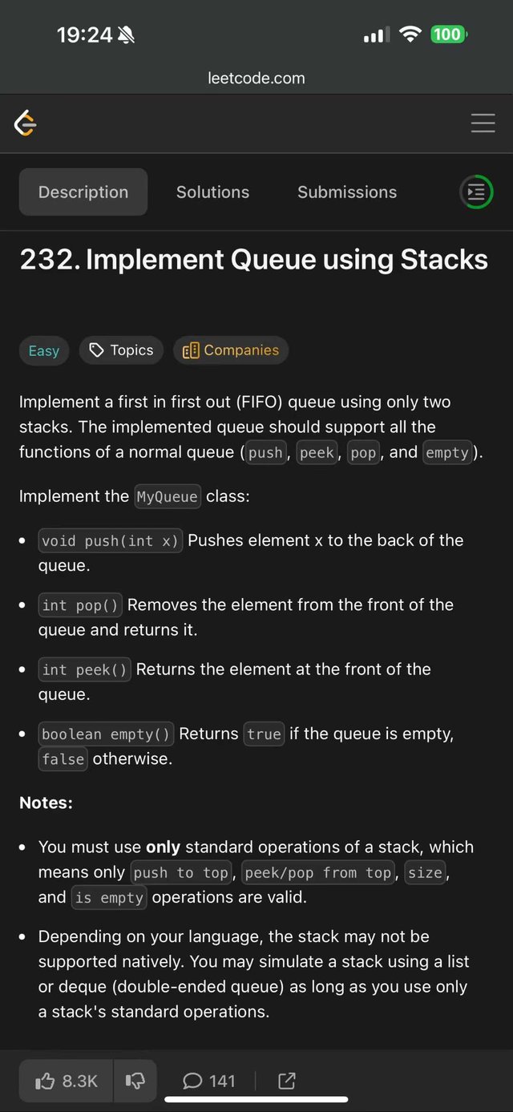Tap the building icon beside Companies
Screen dimensions: 513x1112
[x=190, y=350]
